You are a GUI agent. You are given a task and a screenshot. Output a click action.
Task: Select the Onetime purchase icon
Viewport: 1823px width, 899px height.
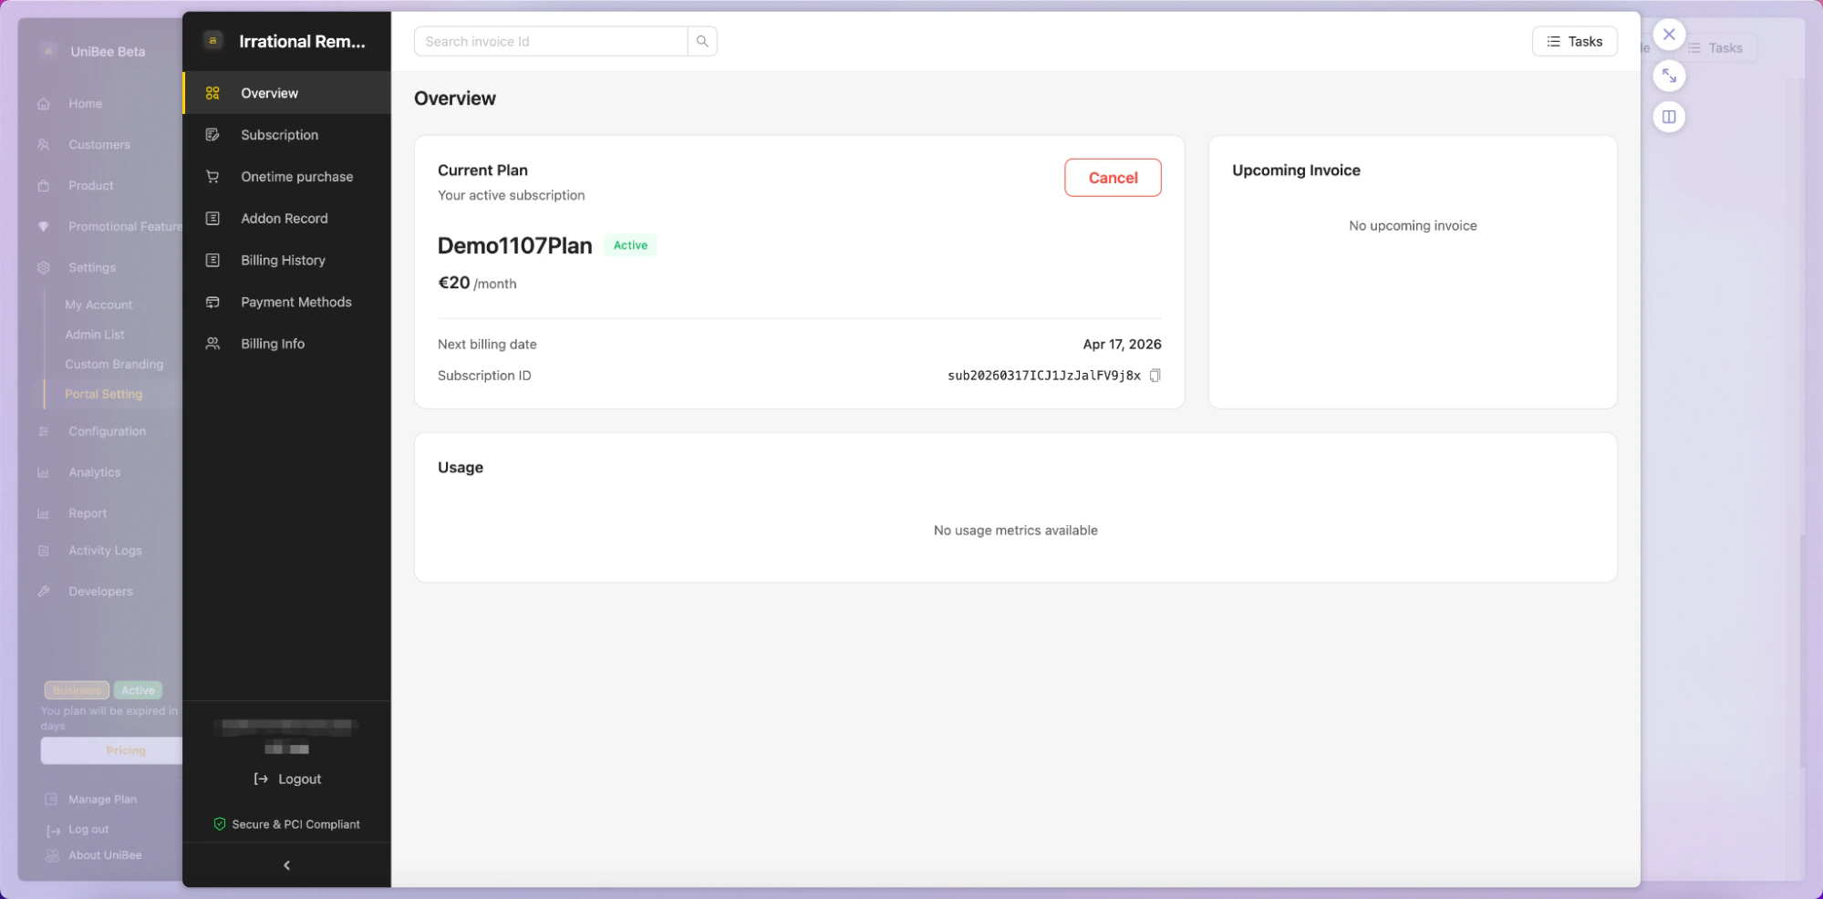pyautogui.click(x=212, y=176)
